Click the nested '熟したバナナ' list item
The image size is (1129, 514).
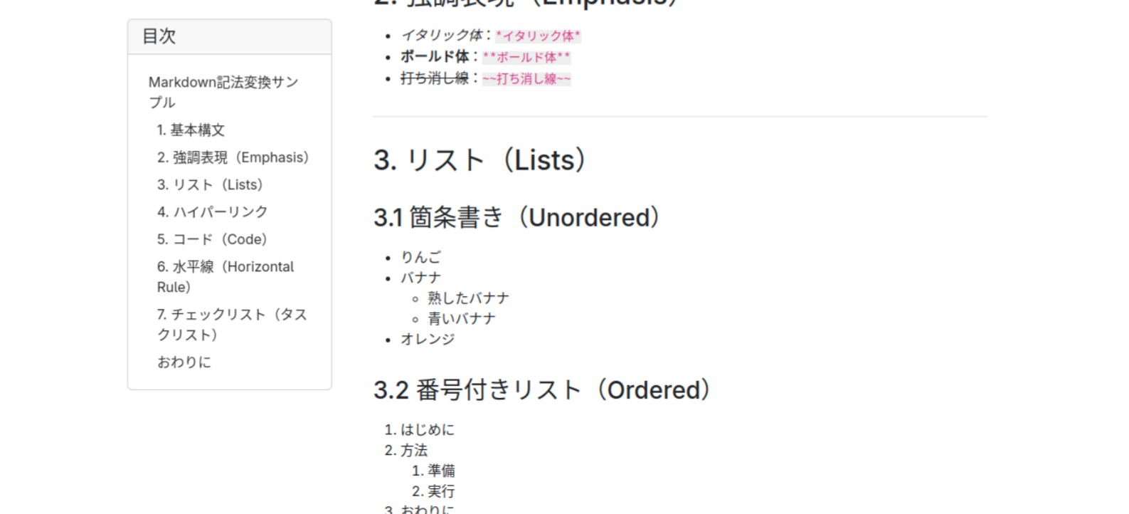(x=468, y=298)
